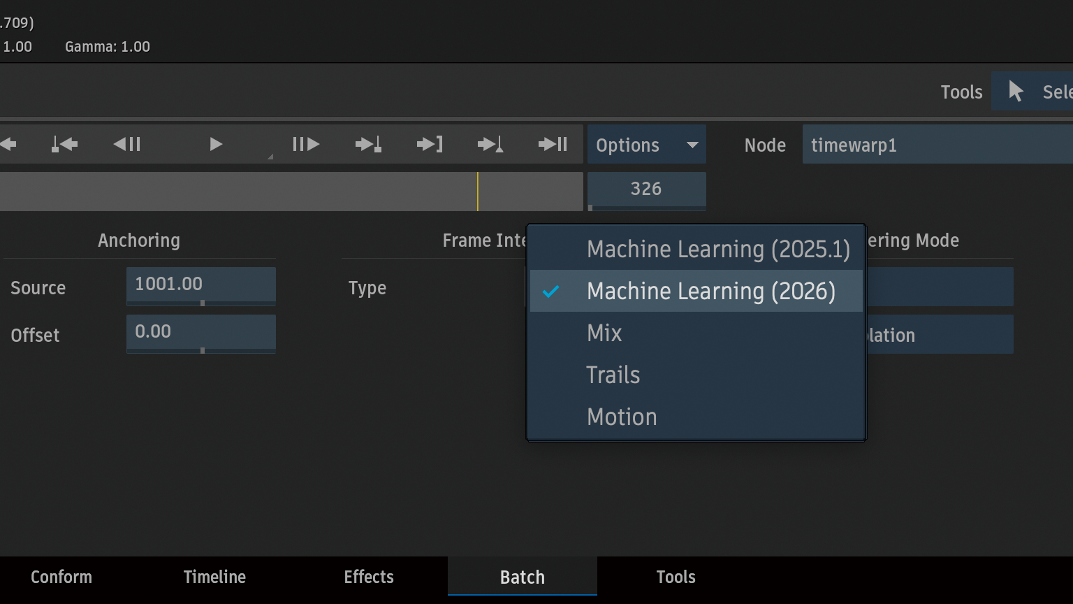Step back one frame with reverse step icon
This screenshot has height=604, width=1073.
127,145
